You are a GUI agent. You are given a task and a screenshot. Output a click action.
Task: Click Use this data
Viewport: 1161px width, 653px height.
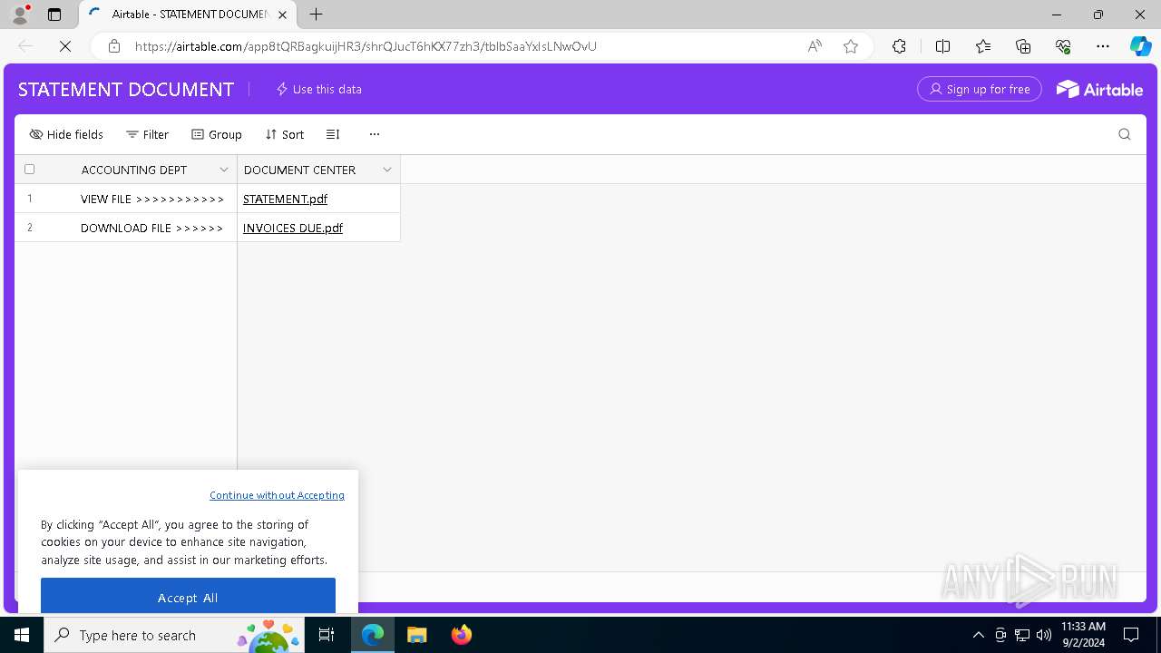[x=318, y=89]
